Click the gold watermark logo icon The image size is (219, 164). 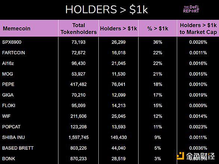pos(181,156)
